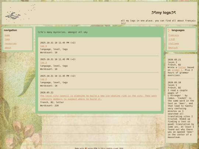The height and width of the screenshot is (149, 199).
Task: Click the date line above log 4
Action: (x=58, y=43)
